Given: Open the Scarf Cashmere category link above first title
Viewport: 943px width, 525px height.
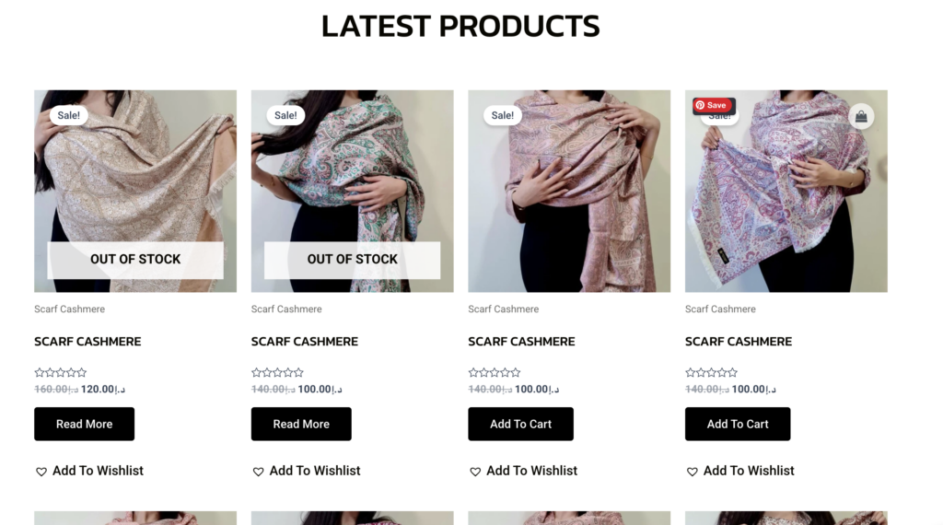Looking at the screenshot, I should click(70, 309).
